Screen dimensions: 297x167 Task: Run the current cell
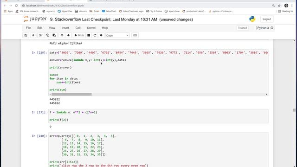(x=79, y=35)
